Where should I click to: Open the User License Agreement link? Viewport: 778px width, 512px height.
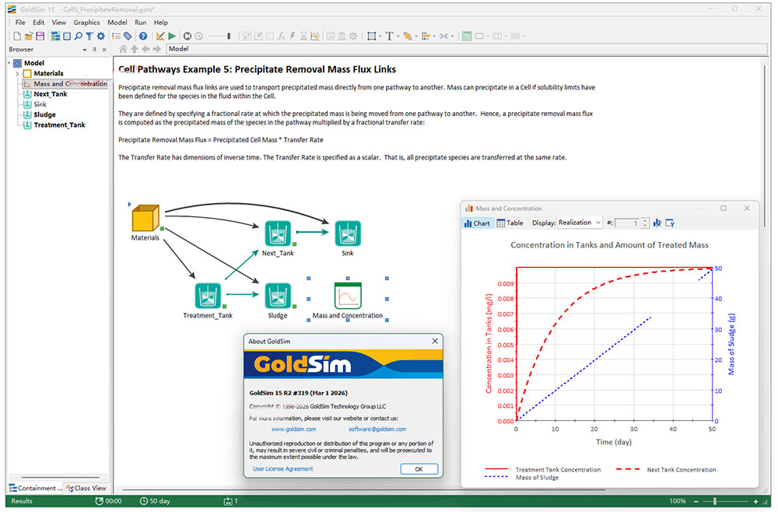tap(283, 469)
